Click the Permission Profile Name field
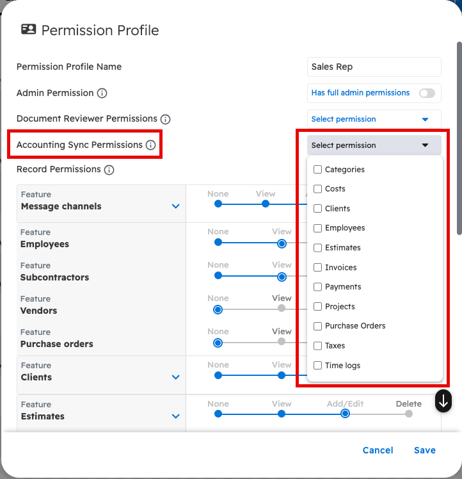The image size is (462, 479). point(374,67)
